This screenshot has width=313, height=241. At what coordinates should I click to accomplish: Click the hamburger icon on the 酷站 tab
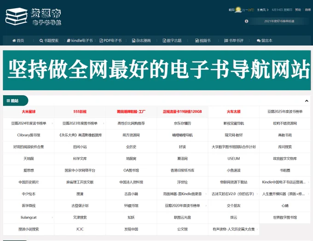pos(8,101)
